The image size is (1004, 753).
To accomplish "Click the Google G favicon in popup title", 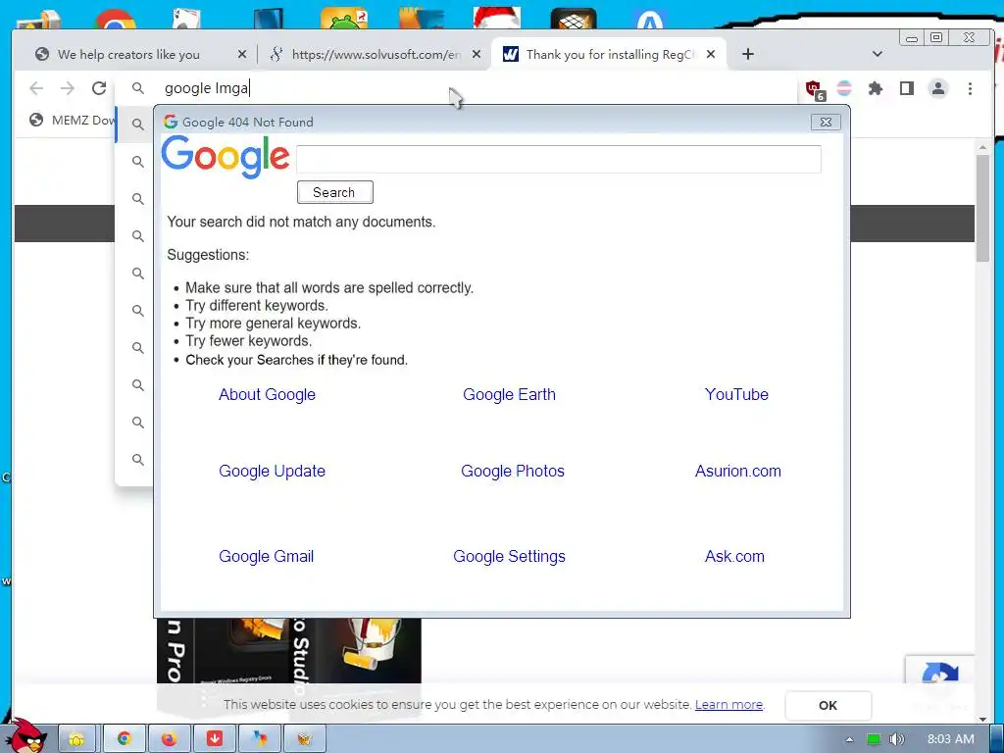I will [x=171, y=122].
